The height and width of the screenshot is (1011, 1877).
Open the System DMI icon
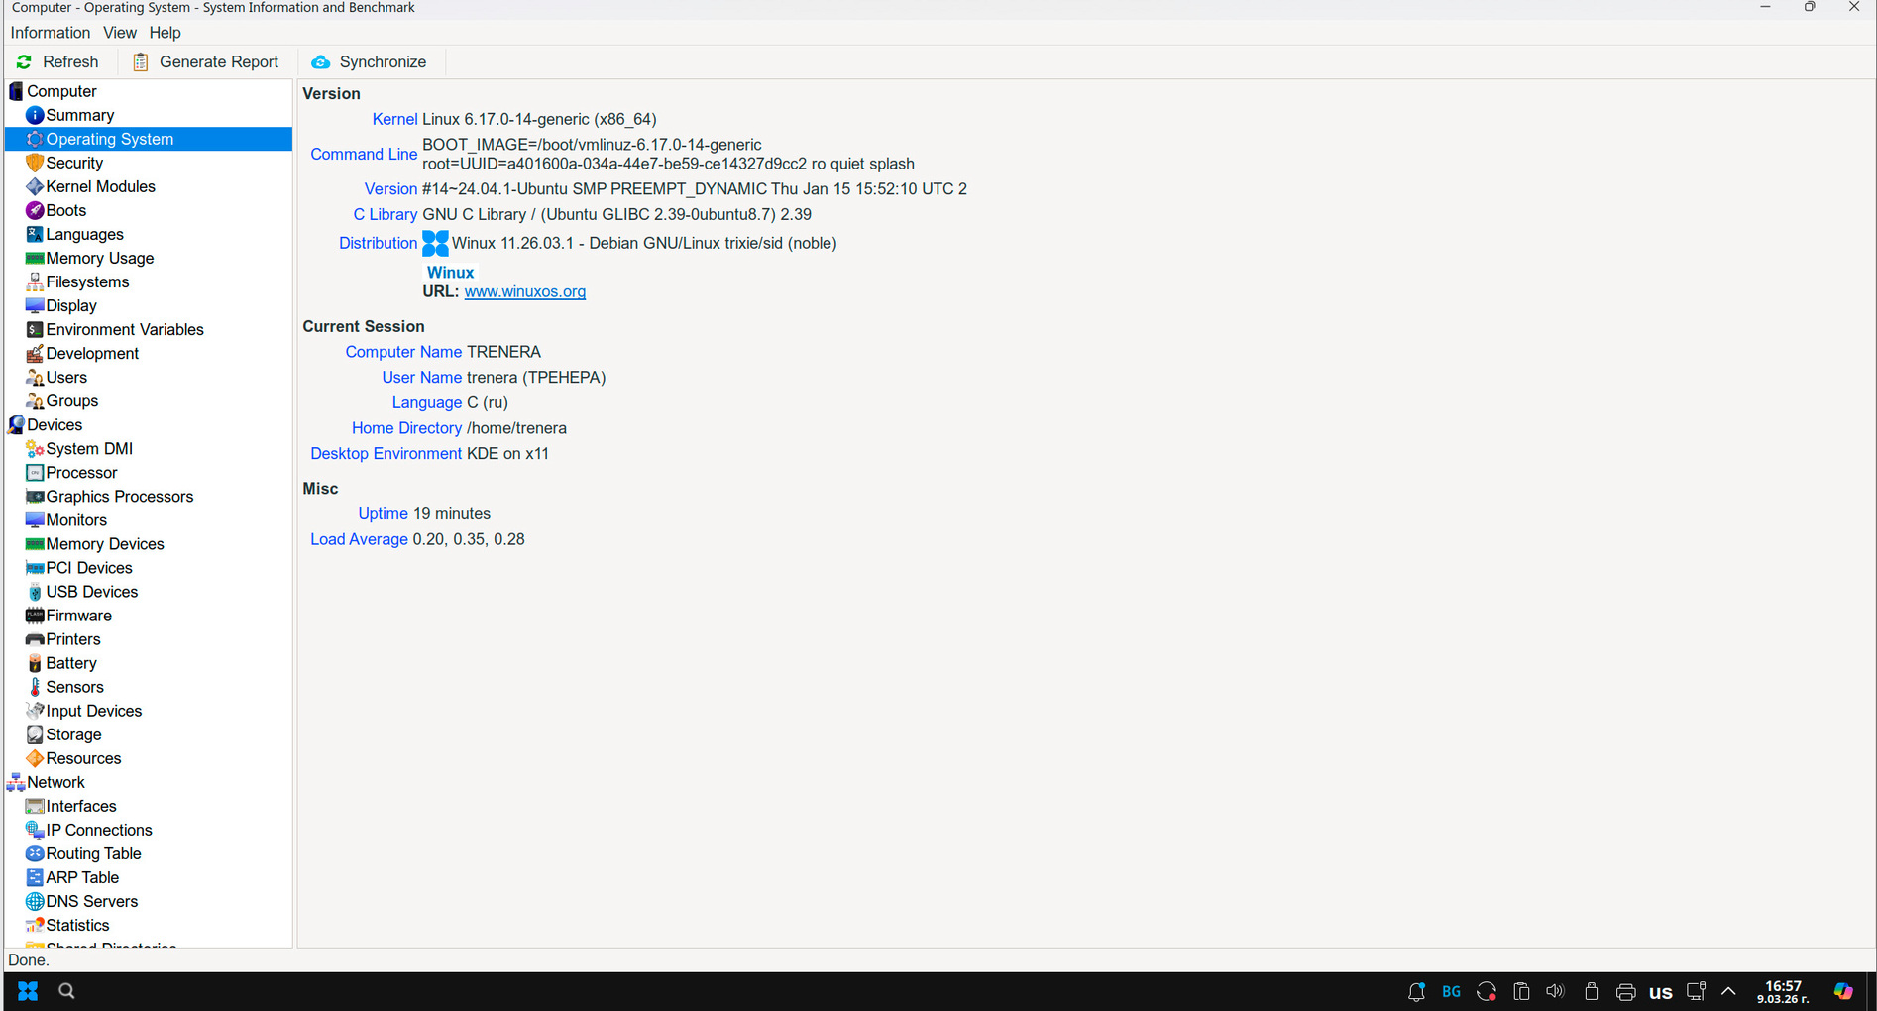pyautogui.click(x=35, y=448)
